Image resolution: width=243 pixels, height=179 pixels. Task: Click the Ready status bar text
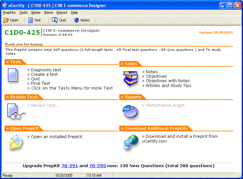8,175
